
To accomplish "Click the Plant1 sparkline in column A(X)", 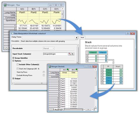I will coord(22,22).
